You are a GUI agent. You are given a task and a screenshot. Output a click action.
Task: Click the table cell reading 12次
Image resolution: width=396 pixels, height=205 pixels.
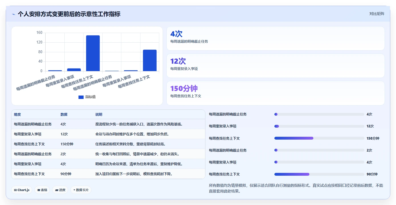64,134
